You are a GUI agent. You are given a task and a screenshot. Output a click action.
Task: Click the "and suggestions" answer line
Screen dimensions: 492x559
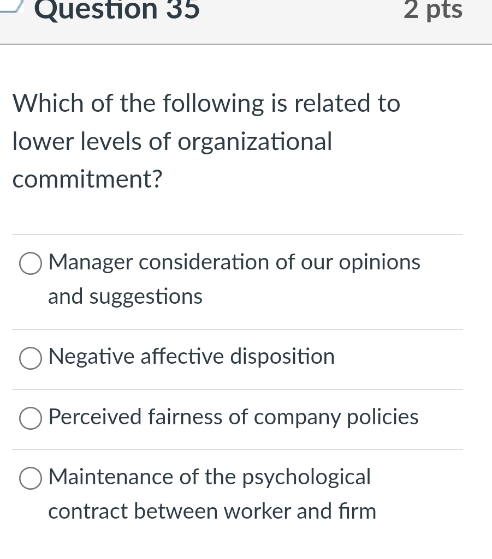click(x=125, y=297)
